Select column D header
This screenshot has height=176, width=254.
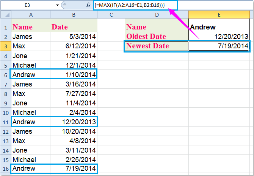pos(157,15)
